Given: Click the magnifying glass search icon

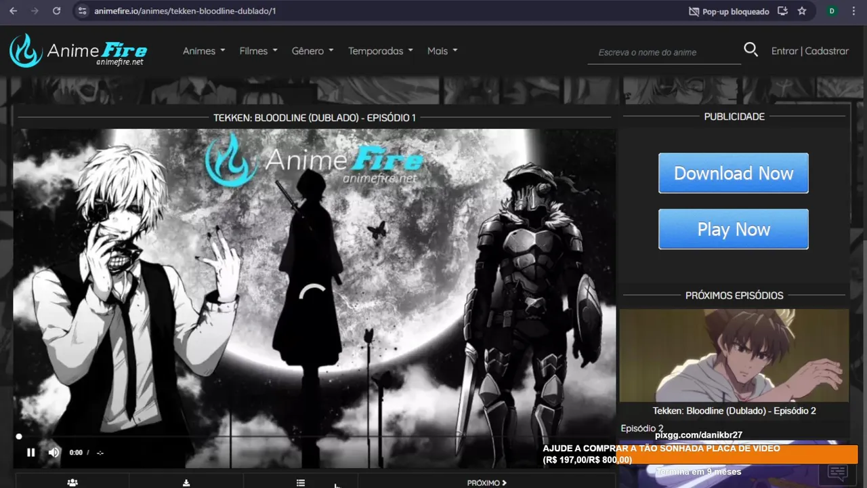Looking at the screenshot, I should tap(750, 49).
